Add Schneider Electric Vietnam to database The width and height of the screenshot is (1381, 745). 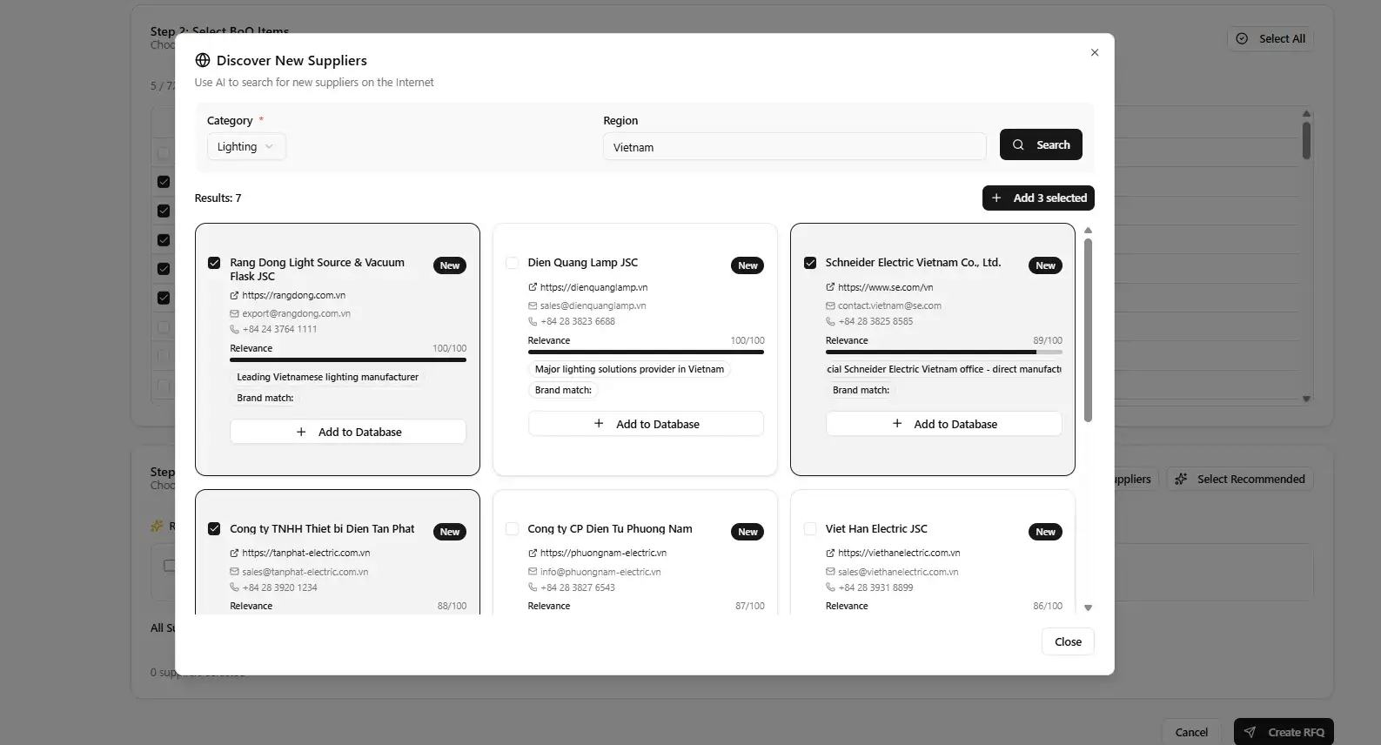(943, 424)
